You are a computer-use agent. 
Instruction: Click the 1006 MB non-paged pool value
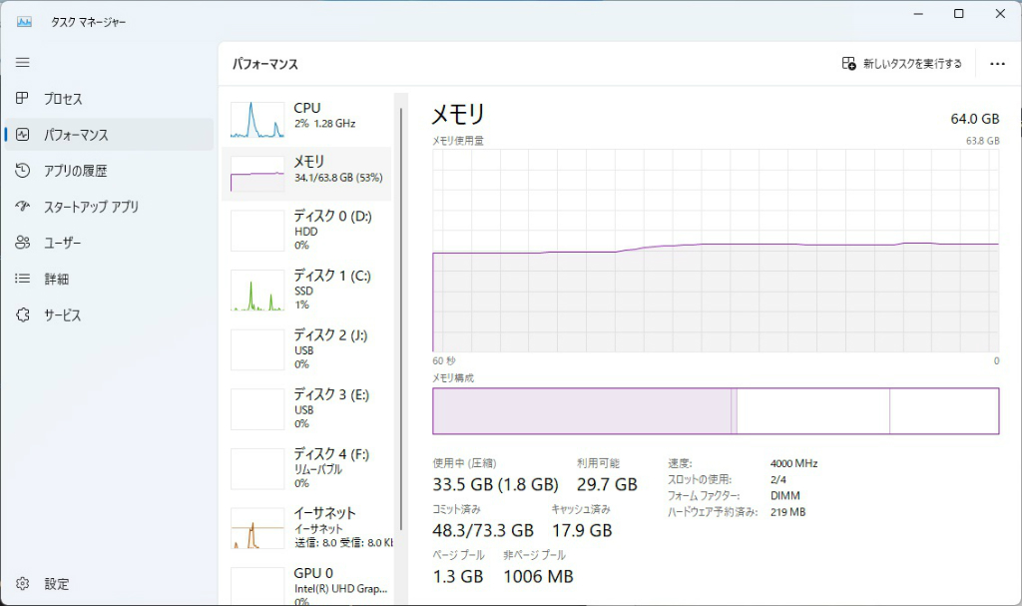[x=538, y=577]
